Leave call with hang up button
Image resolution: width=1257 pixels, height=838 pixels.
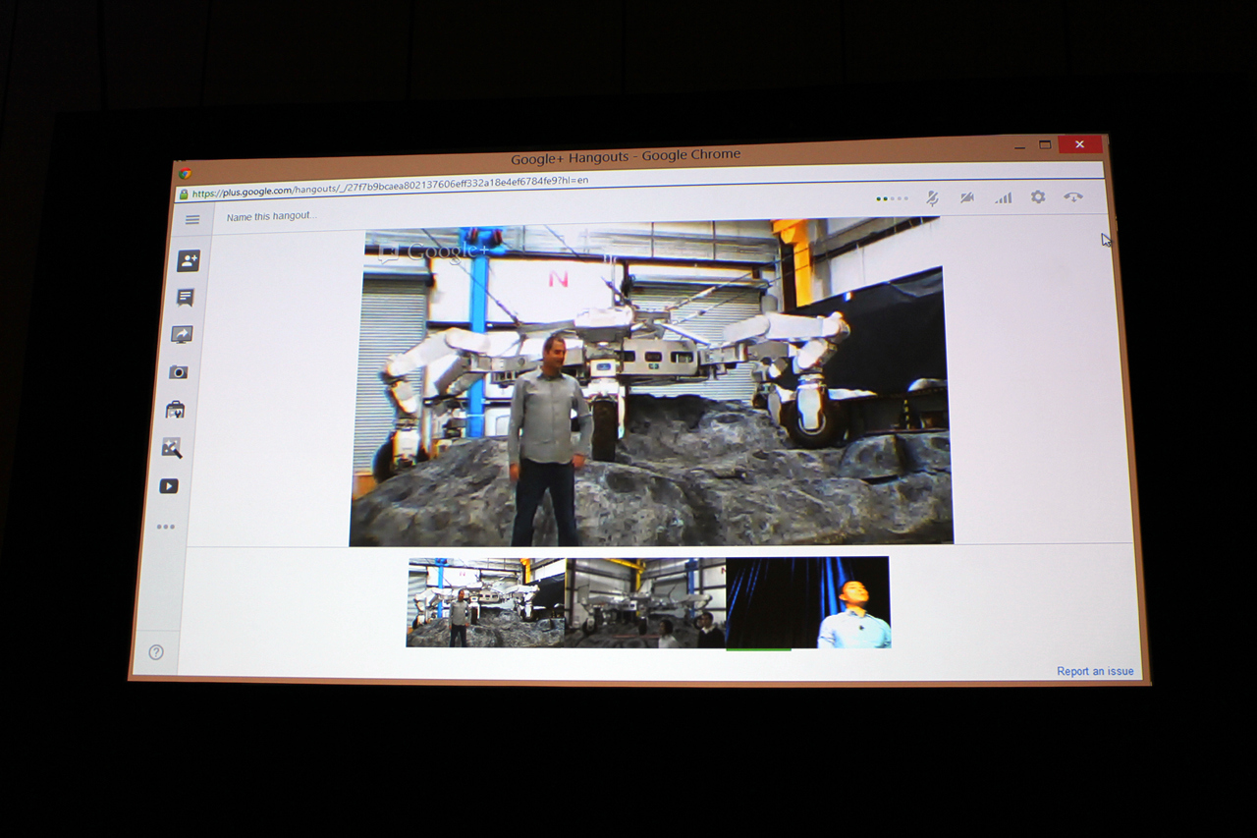pyautogui.click(x=1073, y=197)
